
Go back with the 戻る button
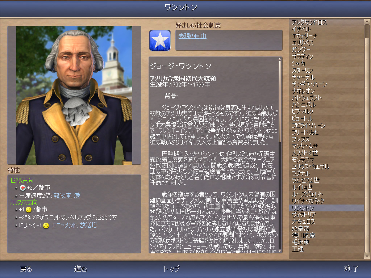26,269
